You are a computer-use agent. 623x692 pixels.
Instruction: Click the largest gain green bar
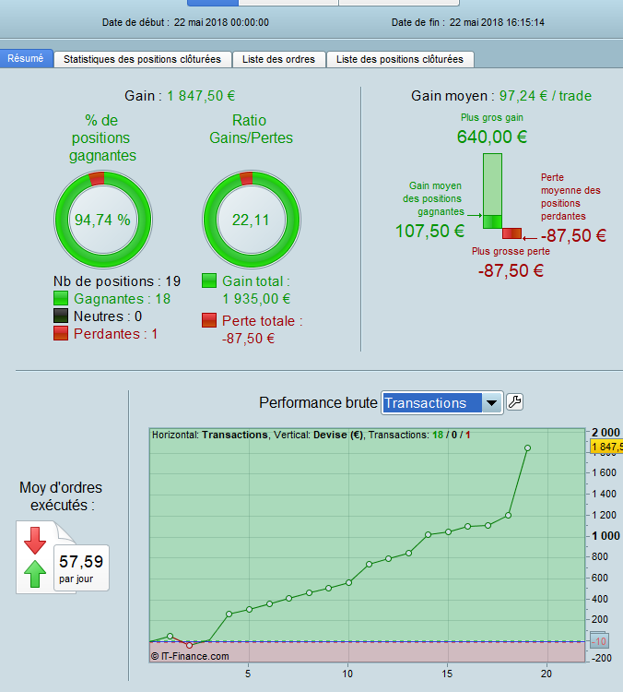492,191
